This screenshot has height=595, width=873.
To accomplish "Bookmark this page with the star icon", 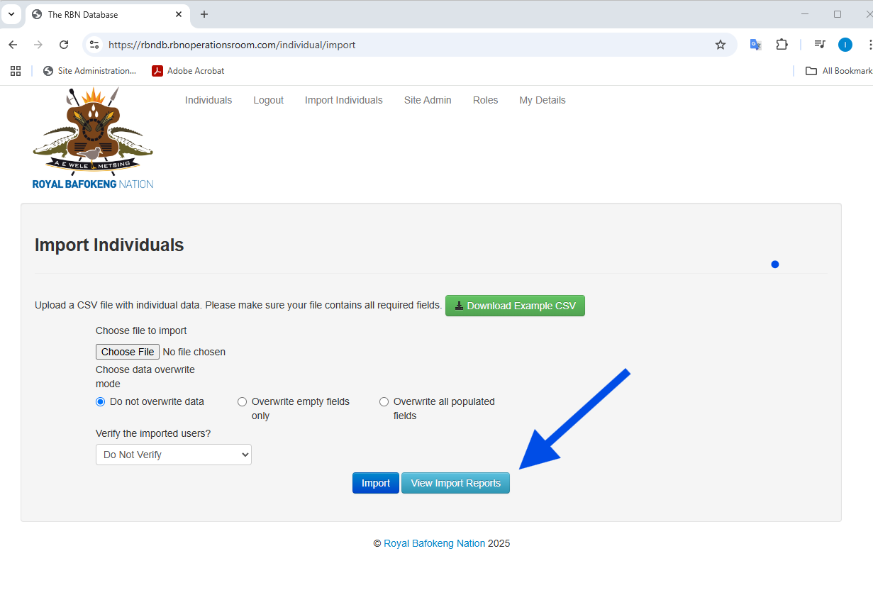I will click(x=721, y=45).
